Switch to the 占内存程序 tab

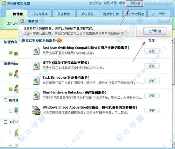pos(40,14)
